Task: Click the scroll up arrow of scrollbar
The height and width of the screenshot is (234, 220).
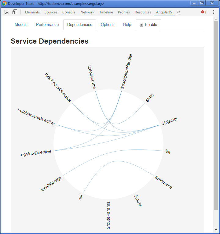Action: [216, 19]
